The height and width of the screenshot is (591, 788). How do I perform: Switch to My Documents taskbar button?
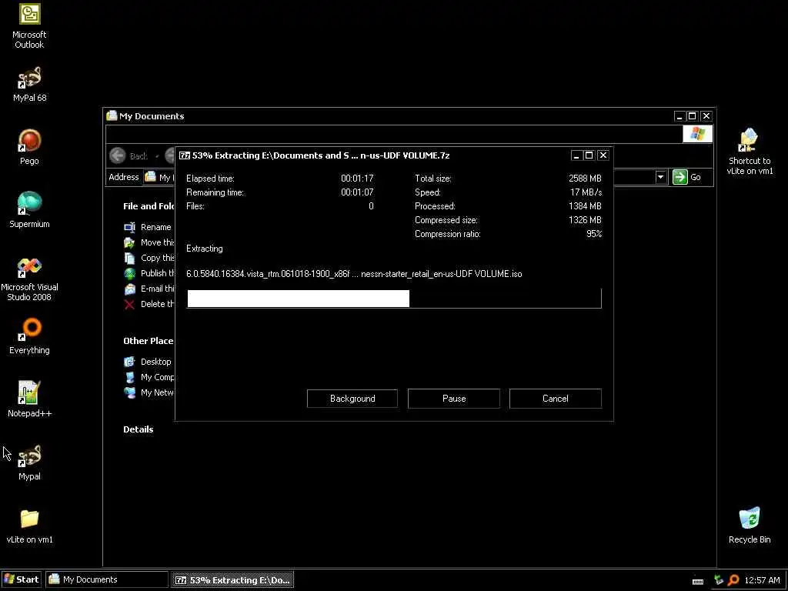(107, 579)
